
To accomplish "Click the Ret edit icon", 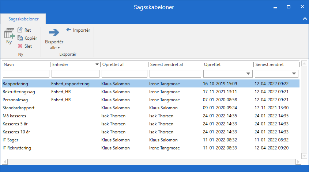I will [20, 30].
